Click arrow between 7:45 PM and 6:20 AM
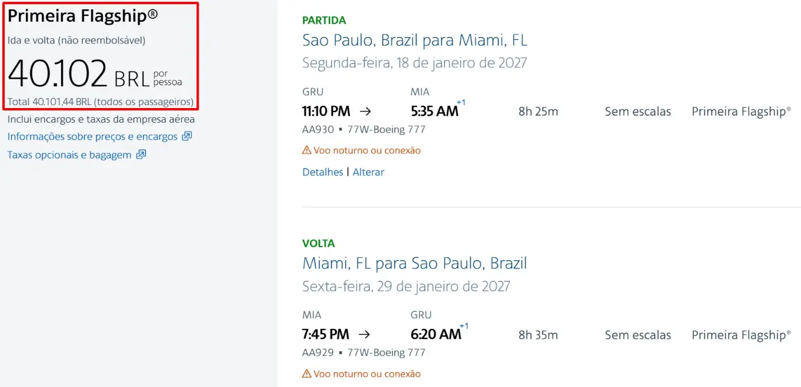The height and width of the screenshot is (387, 801). 365,334
